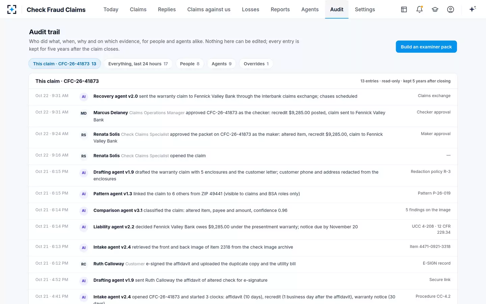Click the Checker approval reference
The width and height of the screenshot is (486, 304).
(434, 112)
